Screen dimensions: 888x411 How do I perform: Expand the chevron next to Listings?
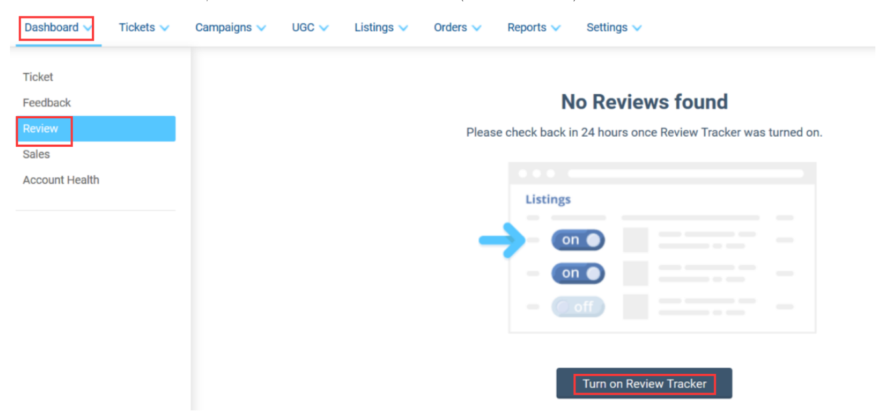click(402, 29)
